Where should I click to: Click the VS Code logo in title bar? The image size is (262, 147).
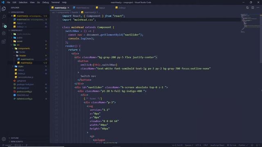pos(3,2)
